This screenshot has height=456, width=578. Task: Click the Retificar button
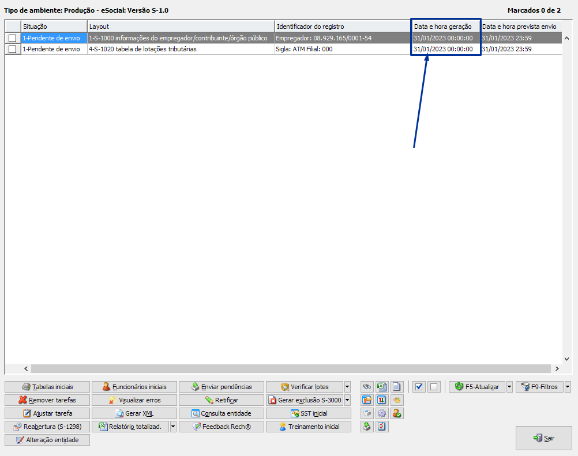pyautogui.click(x=222, y=400)
